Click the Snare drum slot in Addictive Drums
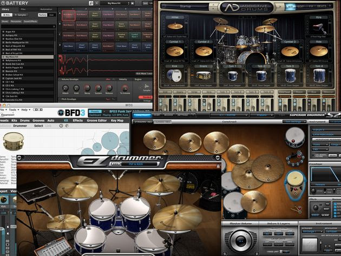Viewport: 341px width, 256px height. click(x=204, y=75)
